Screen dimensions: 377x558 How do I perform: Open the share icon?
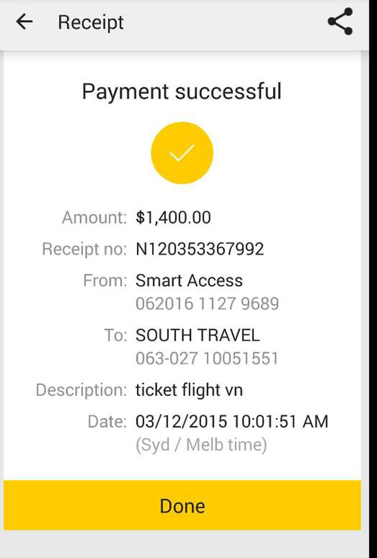pyautogui.click(x=341, y=22)
